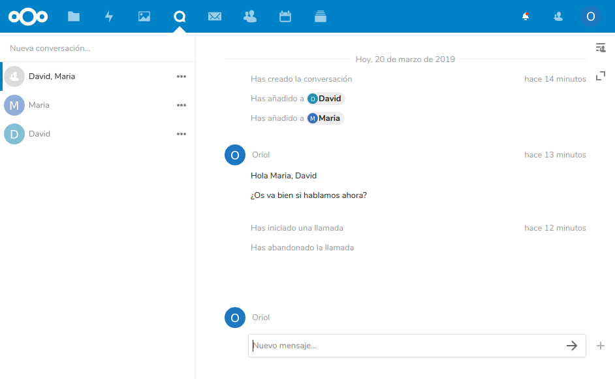Open the Deck app icon

(x=320, y=16)
